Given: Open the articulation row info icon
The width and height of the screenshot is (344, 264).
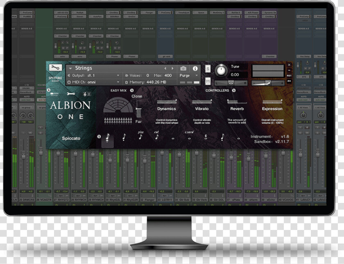Looking at the screenshot, I should click(x=99, y=137).
